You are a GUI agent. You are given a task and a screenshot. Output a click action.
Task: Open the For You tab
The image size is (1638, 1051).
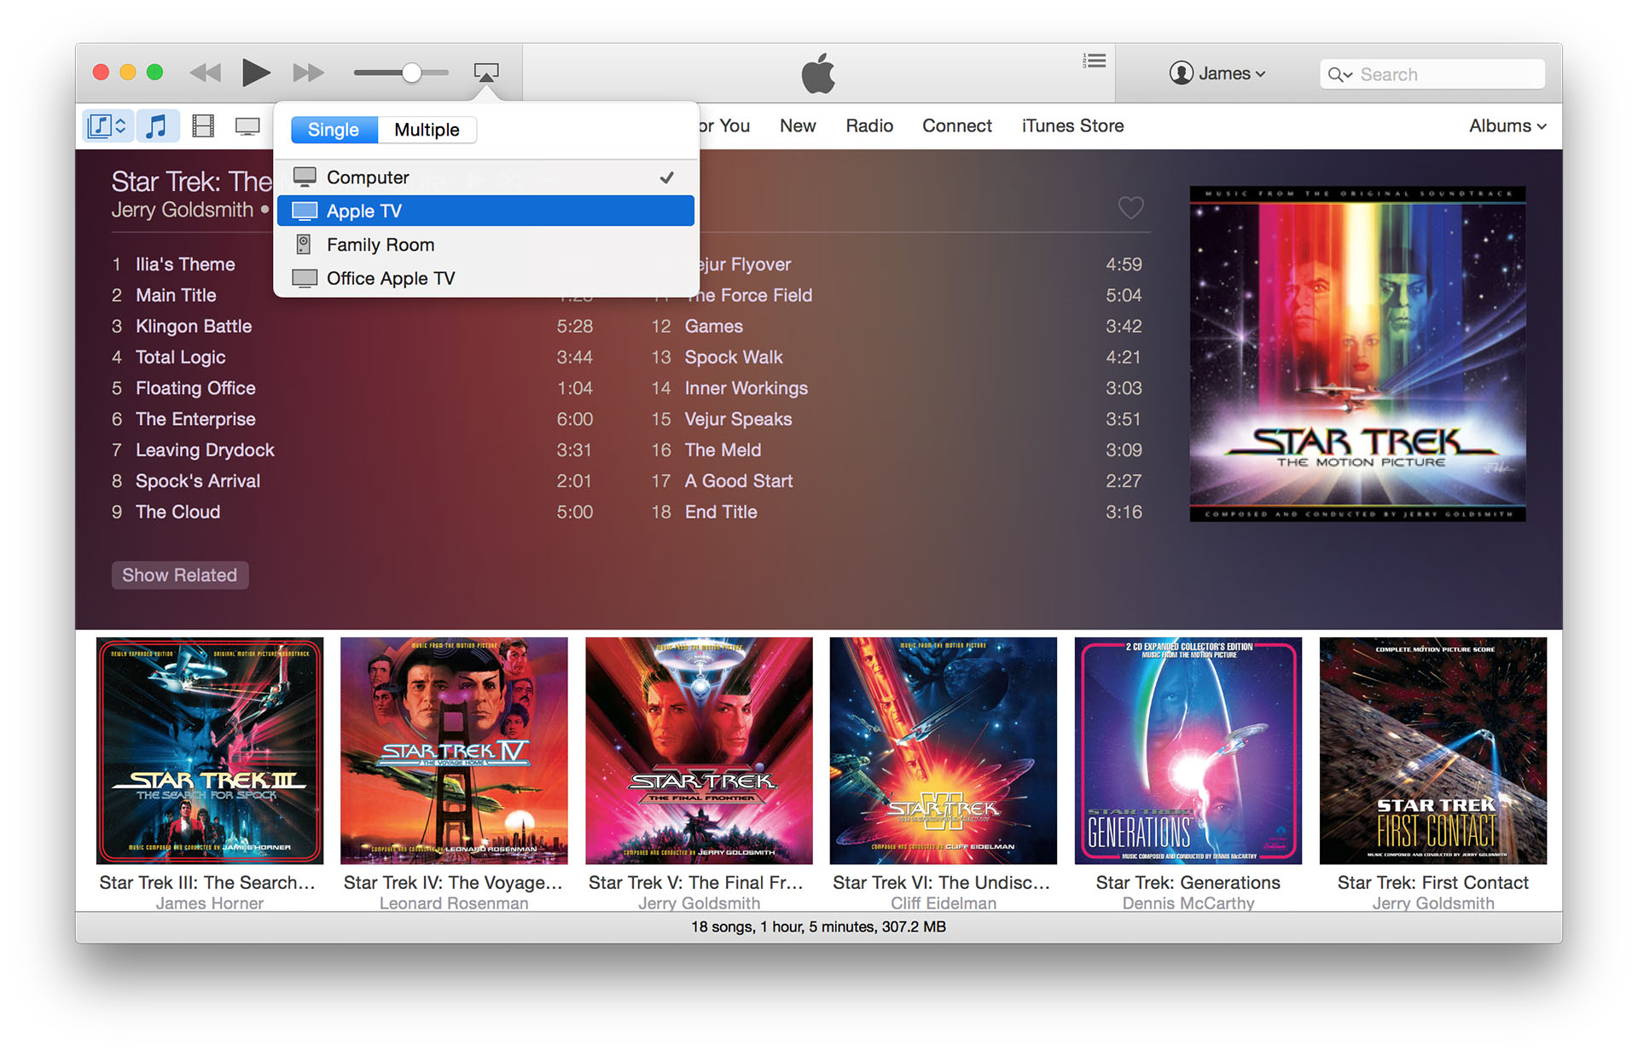point(723,126)
